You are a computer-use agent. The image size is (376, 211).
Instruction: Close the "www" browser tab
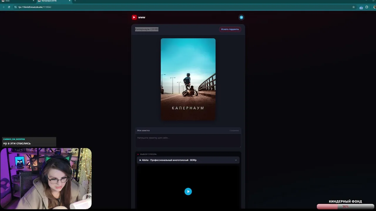pos(33,1)
